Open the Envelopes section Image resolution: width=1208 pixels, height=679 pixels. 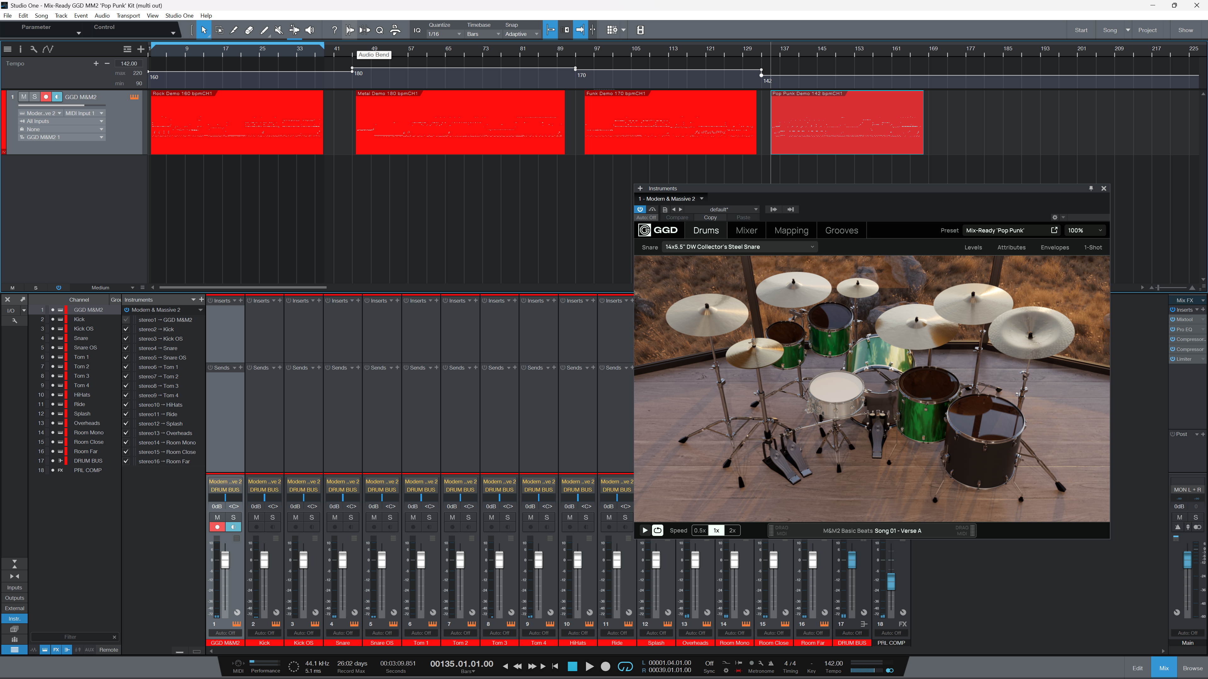(x=1055, y=247)
